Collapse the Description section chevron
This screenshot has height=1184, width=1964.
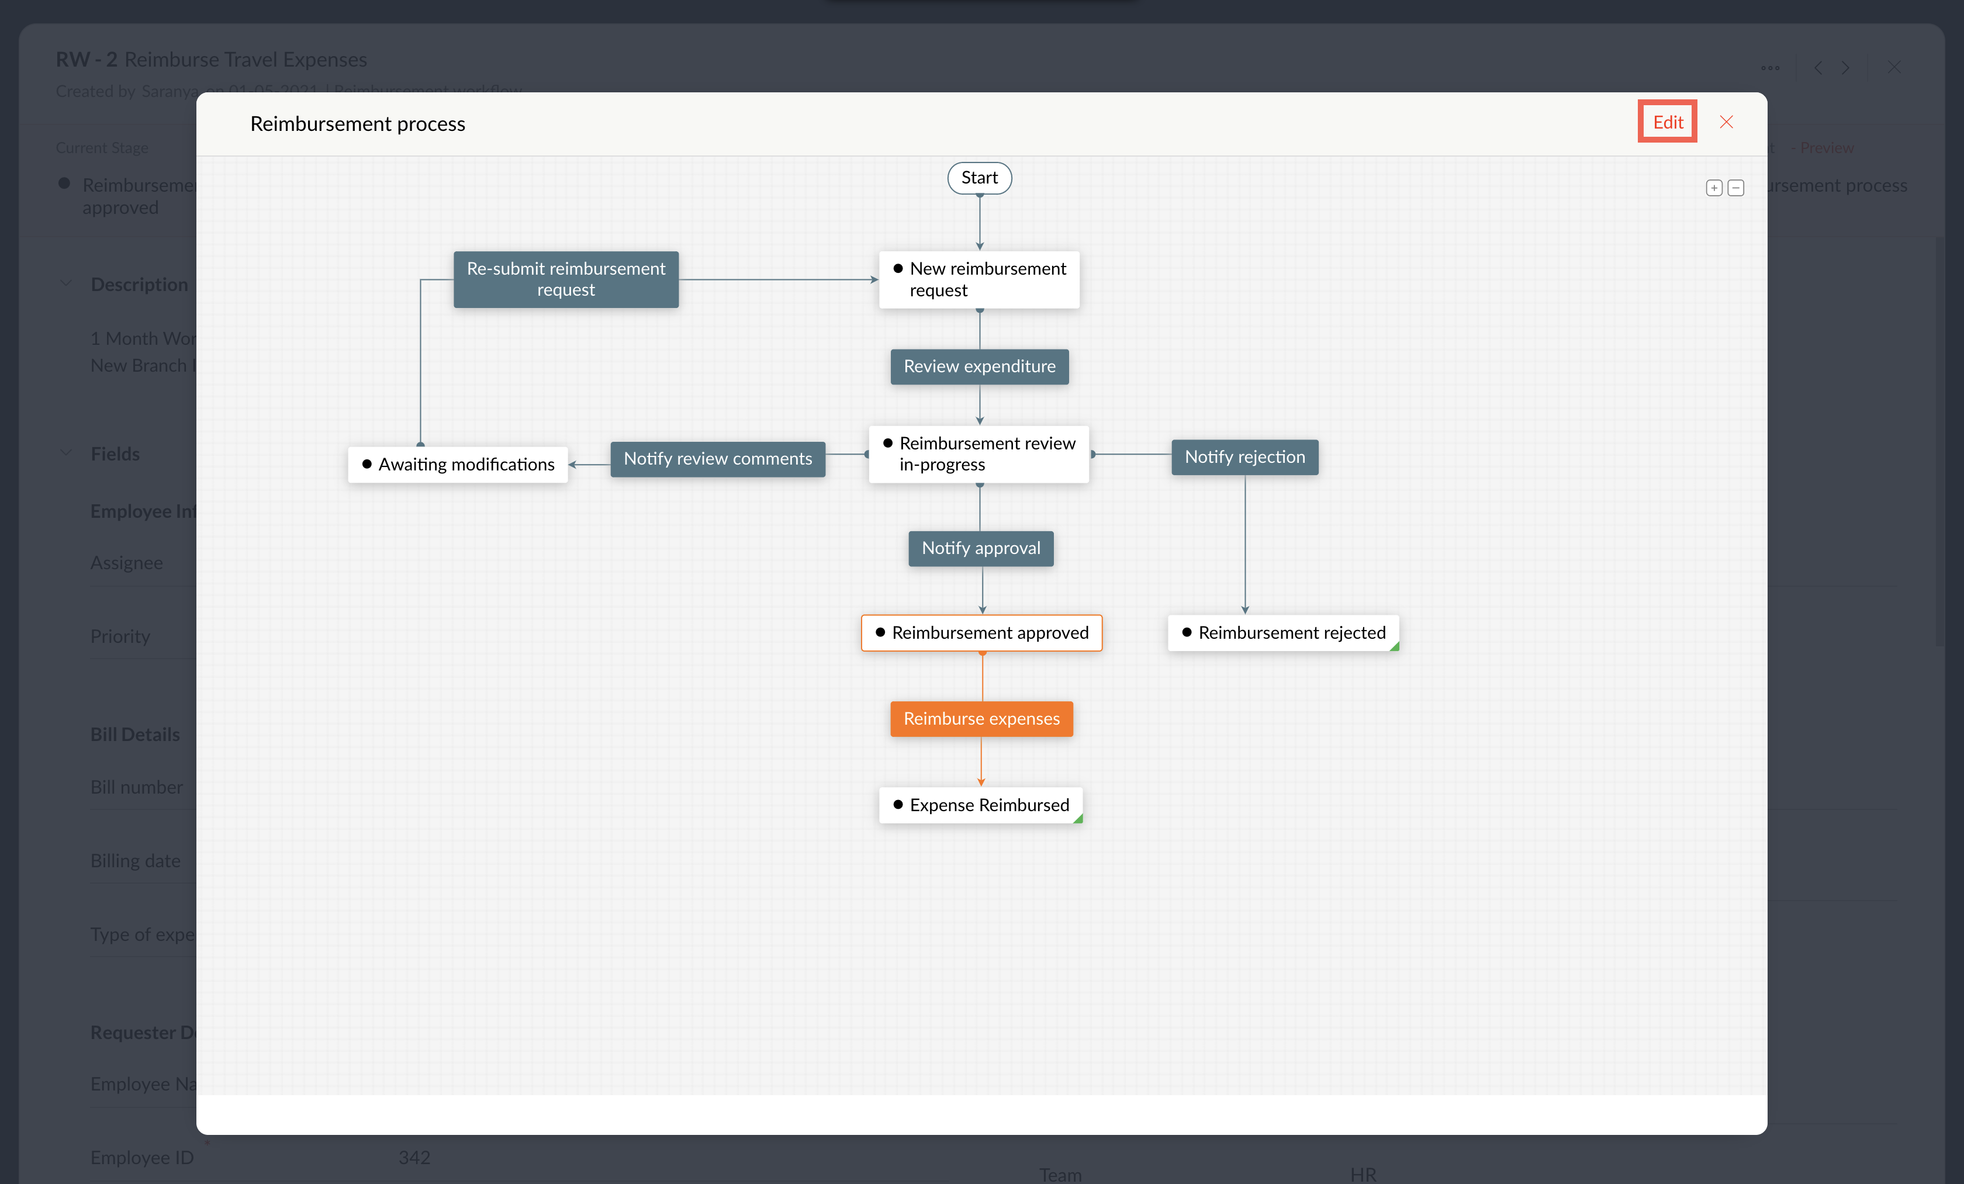pos(66,283)
